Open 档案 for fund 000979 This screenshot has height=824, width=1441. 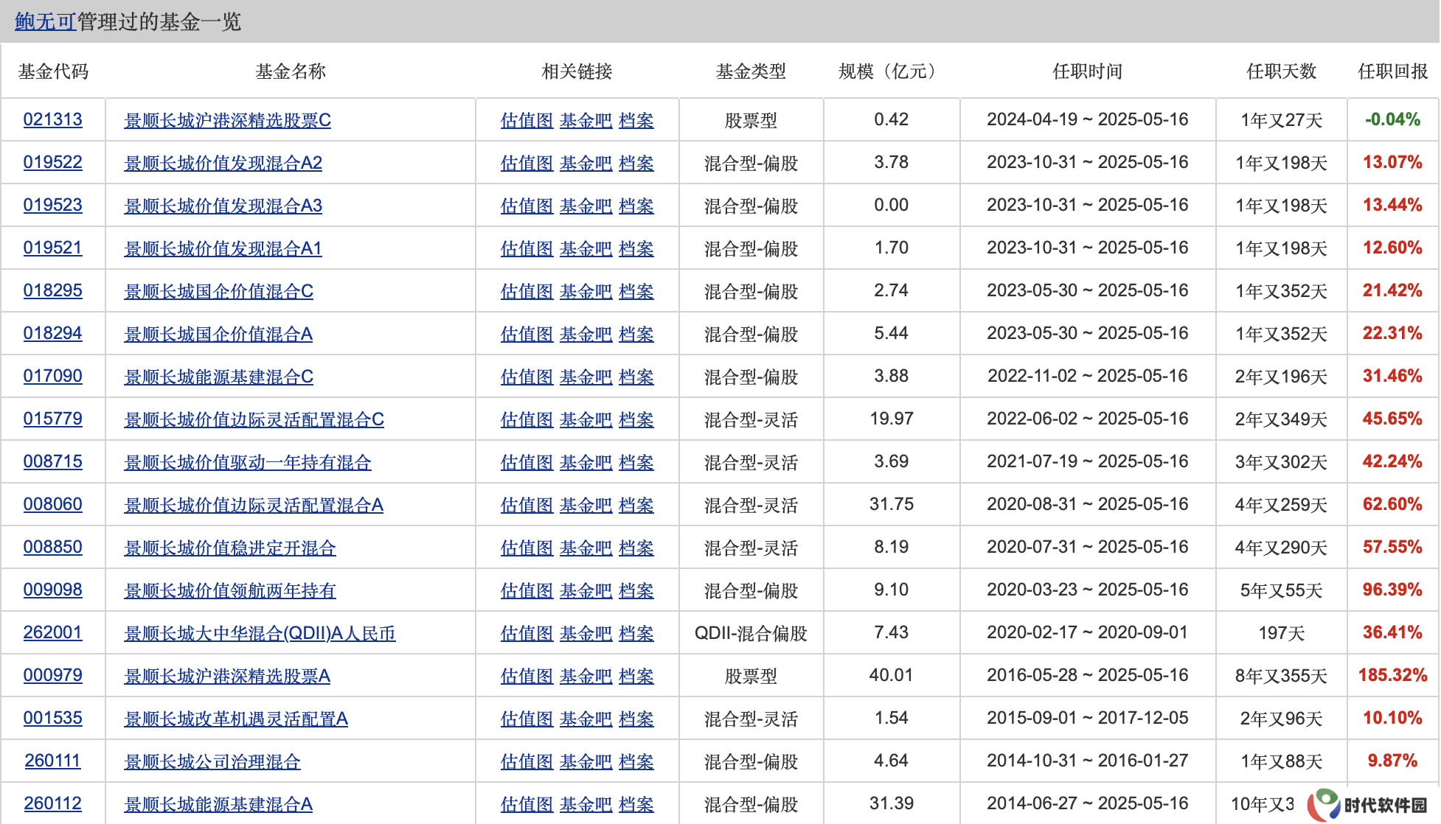point(636,676)
